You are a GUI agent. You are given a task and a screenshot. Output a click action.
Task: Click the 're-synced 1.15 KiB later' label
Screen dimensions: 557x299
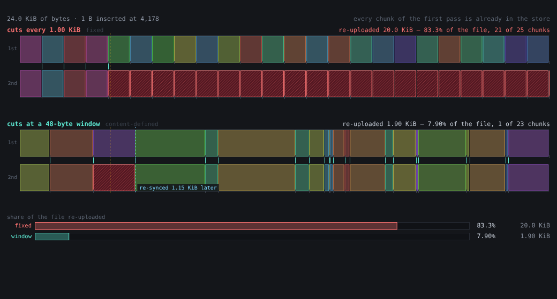tap(178, 188)
